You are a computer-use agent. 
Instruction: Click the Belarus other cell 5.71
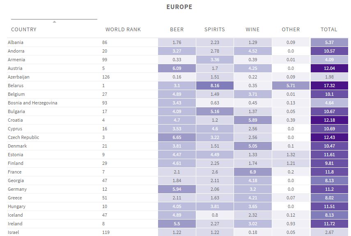[291, 86]
